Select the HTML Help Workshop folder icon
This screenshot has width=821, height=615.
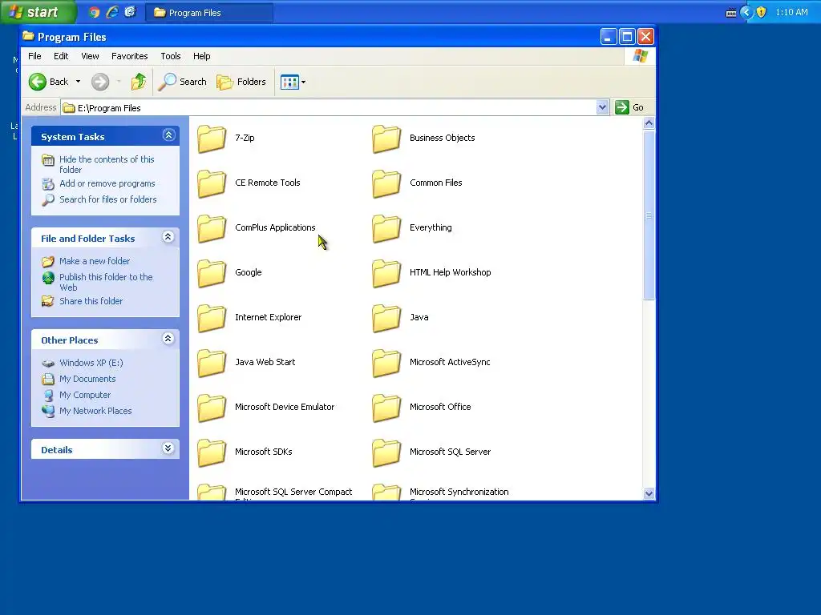coord(386,274)
